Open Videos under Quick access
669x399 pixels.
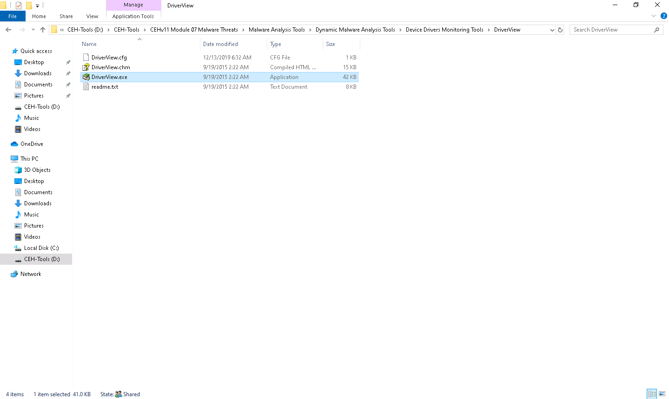tap(32, 129)
